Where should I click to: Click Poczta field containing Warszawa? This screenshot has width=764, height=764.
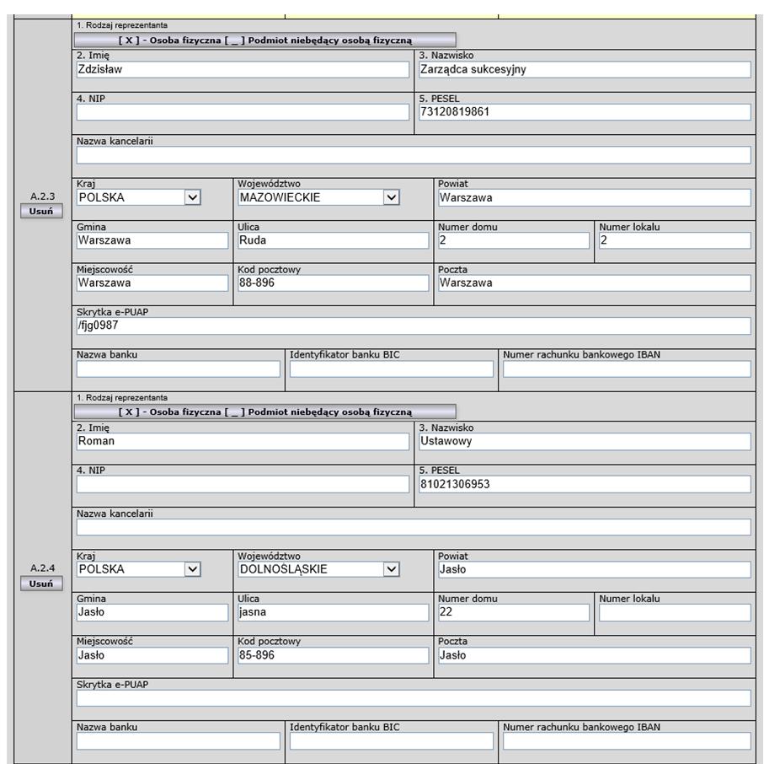595,283
